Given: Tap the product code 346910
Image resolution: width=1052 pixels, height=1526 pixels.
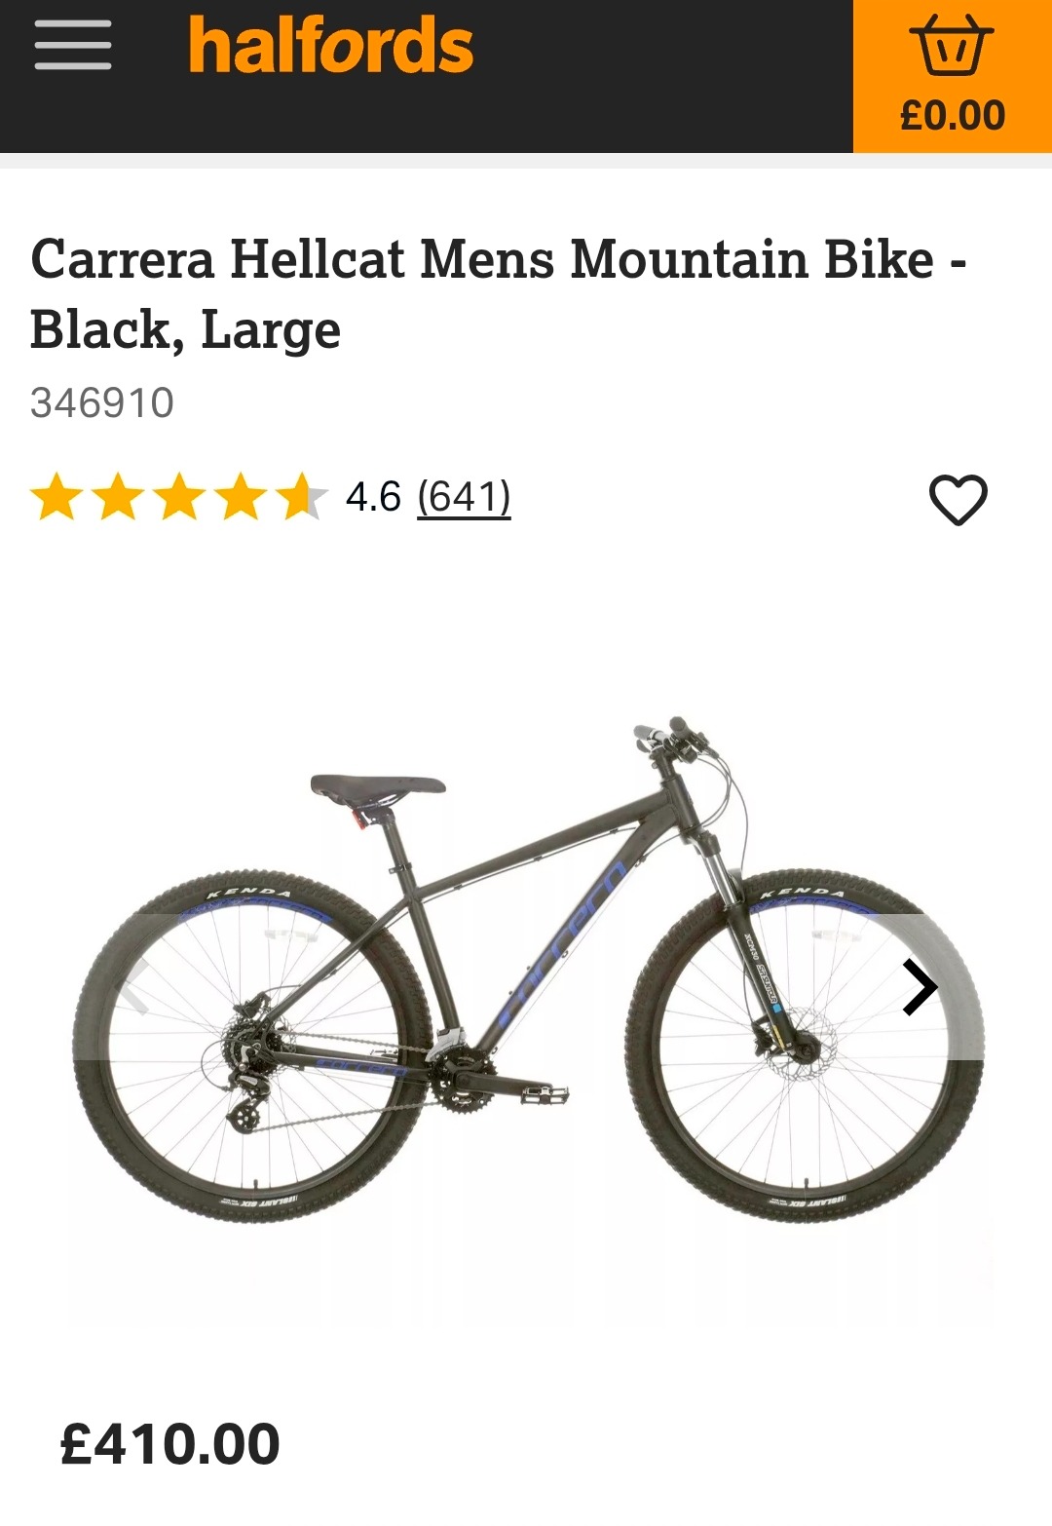Looking at the screenshot, I should point(102,402).
